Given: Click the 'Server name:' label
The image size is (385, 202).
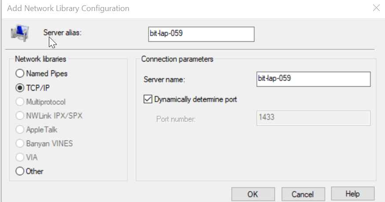Looking at the screenshot, I should (164, 80).
